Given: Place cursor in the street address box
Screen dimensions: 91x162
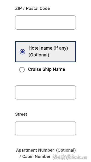Looking at the screenshot, I should click(x=45, y=128).
